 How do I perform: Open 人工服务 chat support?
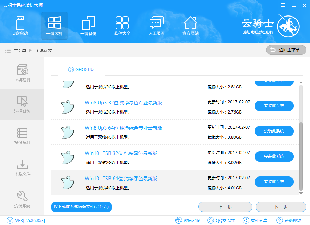click(157, 26)
